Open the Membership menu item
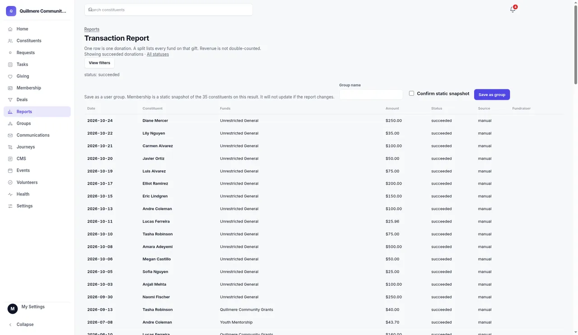Viewport: 578px width, 335px height. point(37,88)
